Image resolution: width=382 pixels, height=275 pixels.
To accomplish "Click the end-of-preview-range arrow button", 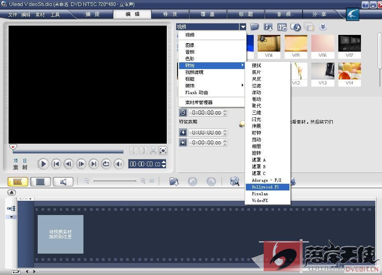I will click(183, 142).
